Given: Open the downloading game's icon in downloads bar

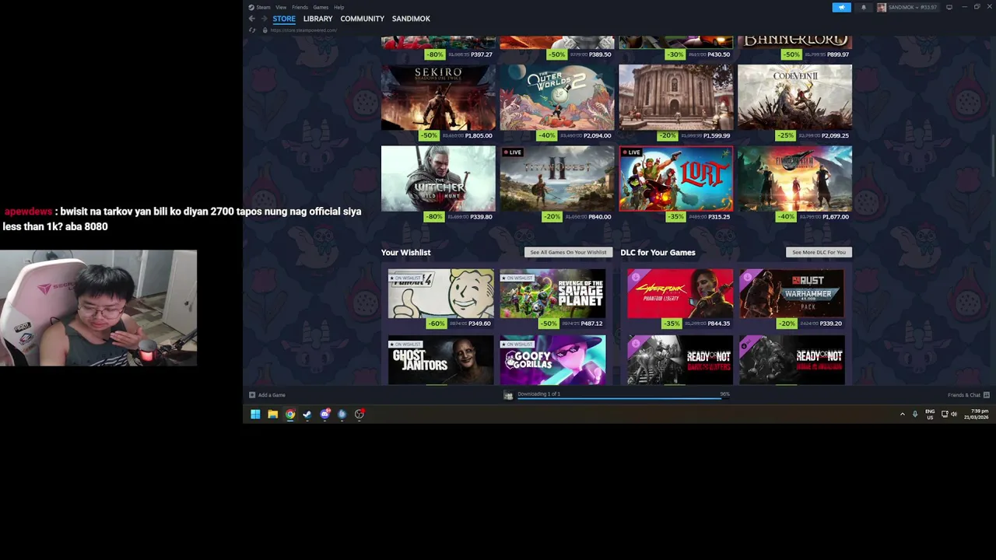Looking at the screenshot, I should (508, 395).
